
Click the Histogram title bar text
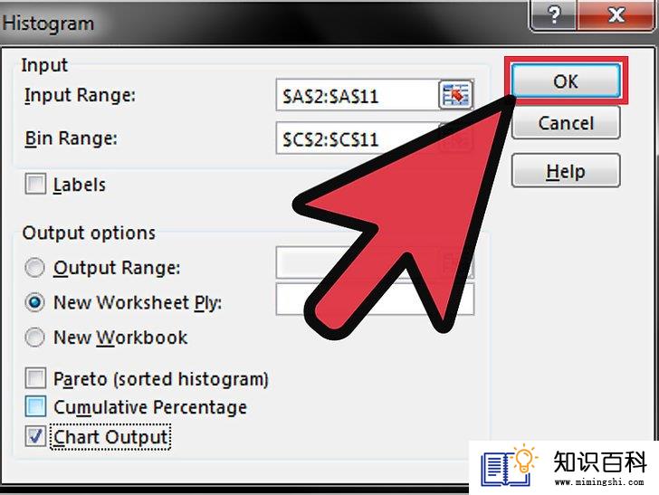(48, 24)
